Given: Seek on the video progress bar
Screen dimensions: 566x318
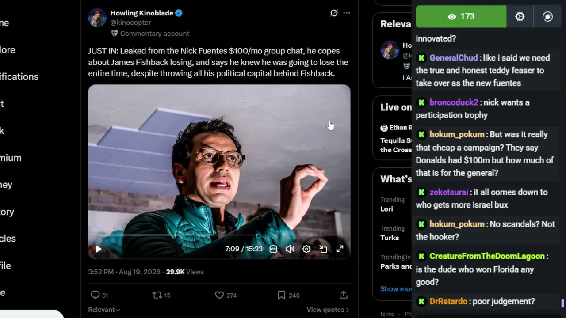Looking at the screenshot, I should point(219,235).
